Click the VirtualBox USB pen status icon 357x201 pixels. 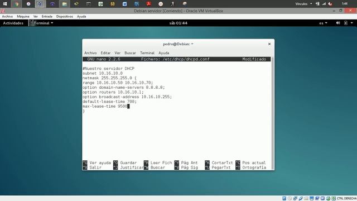pos(301,198)
